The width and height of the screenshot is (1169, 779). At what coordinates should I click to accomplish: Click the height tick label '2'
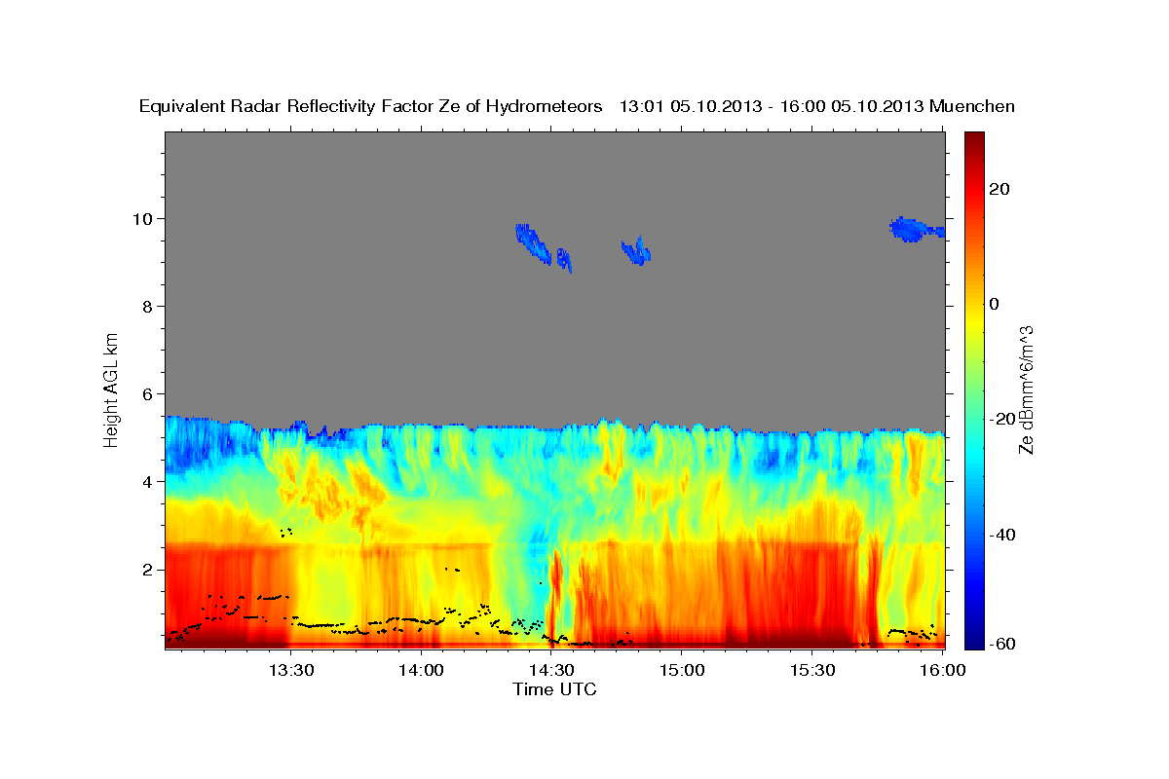click(x=150, y=569)
